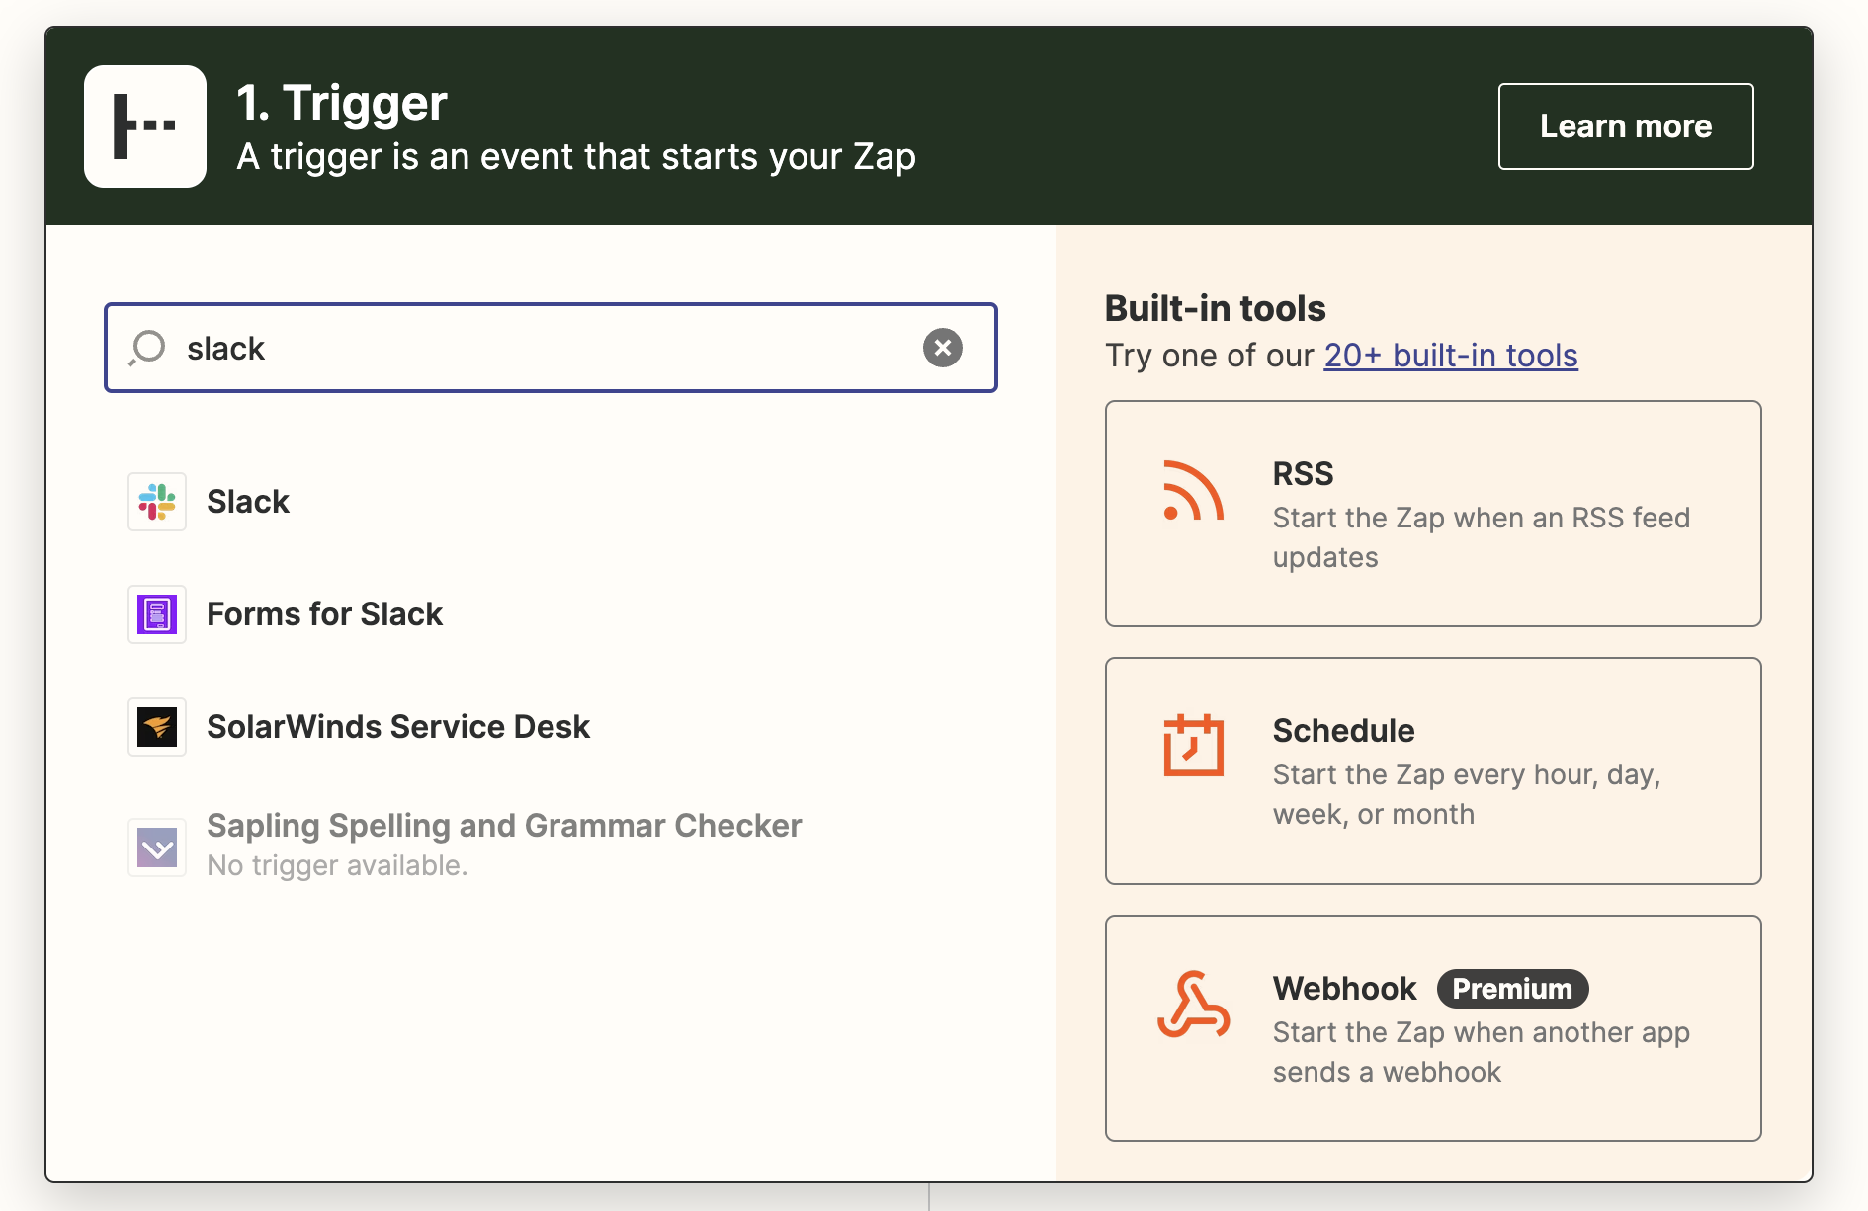The height and width of the screenshot is (1211, 1868).
Task: Click the Built-in tools heading
Action: click(1215, 308)
